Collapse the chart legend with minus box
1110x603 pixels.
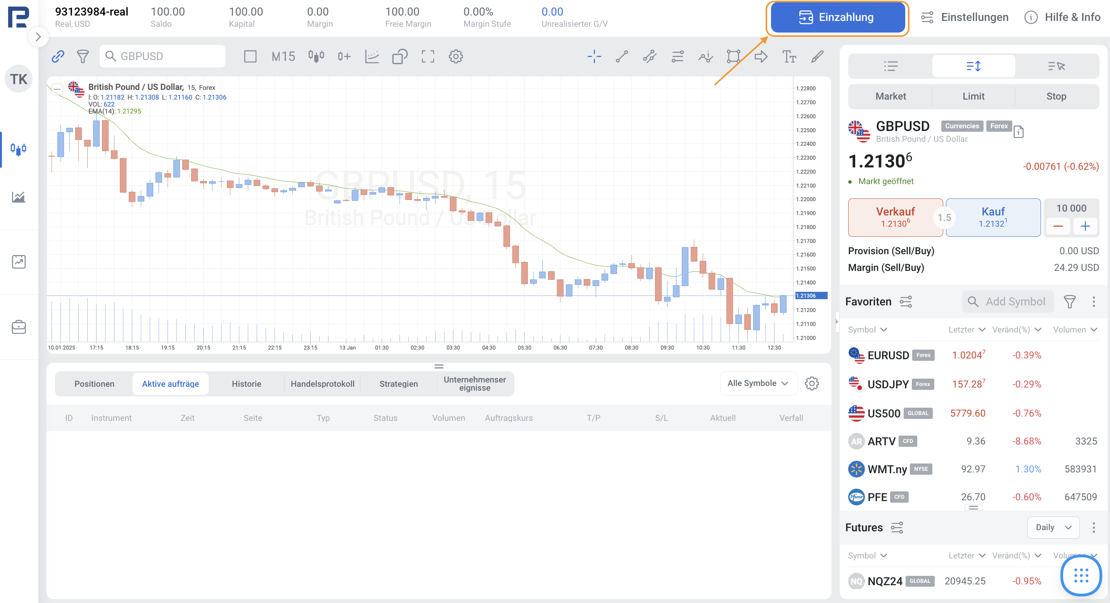tap(57, 89)
